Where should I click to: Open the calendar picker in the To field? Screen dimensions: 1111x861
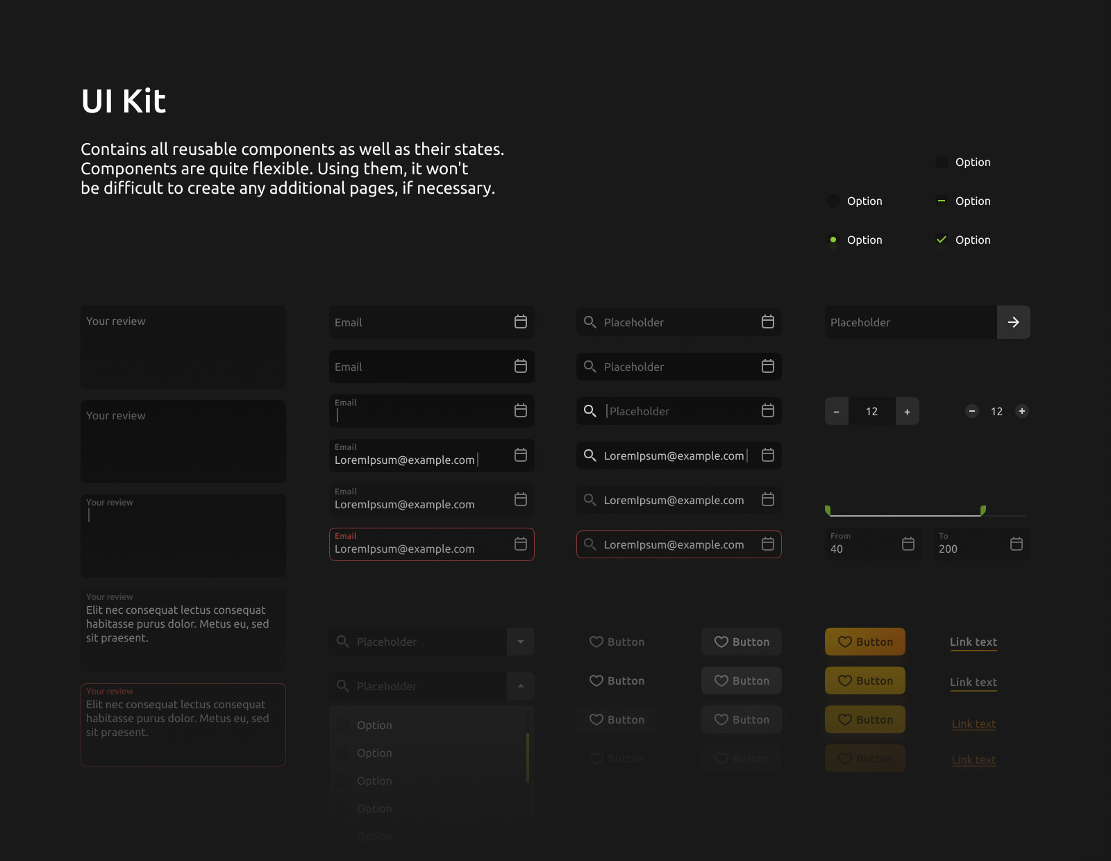click(x=1016, y=544)
